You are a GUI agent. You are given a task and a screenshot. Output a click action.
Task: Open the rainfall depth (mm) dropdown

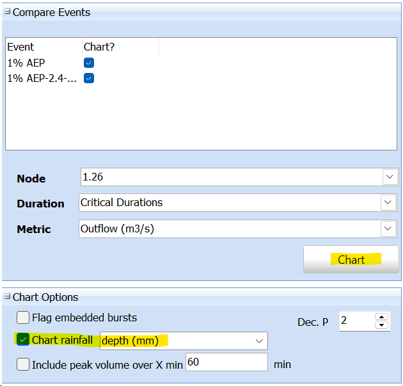(259, 341)
